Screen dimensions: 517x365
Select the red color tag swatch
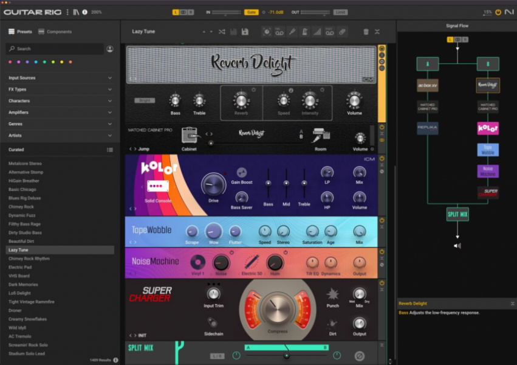pos(10,61)
